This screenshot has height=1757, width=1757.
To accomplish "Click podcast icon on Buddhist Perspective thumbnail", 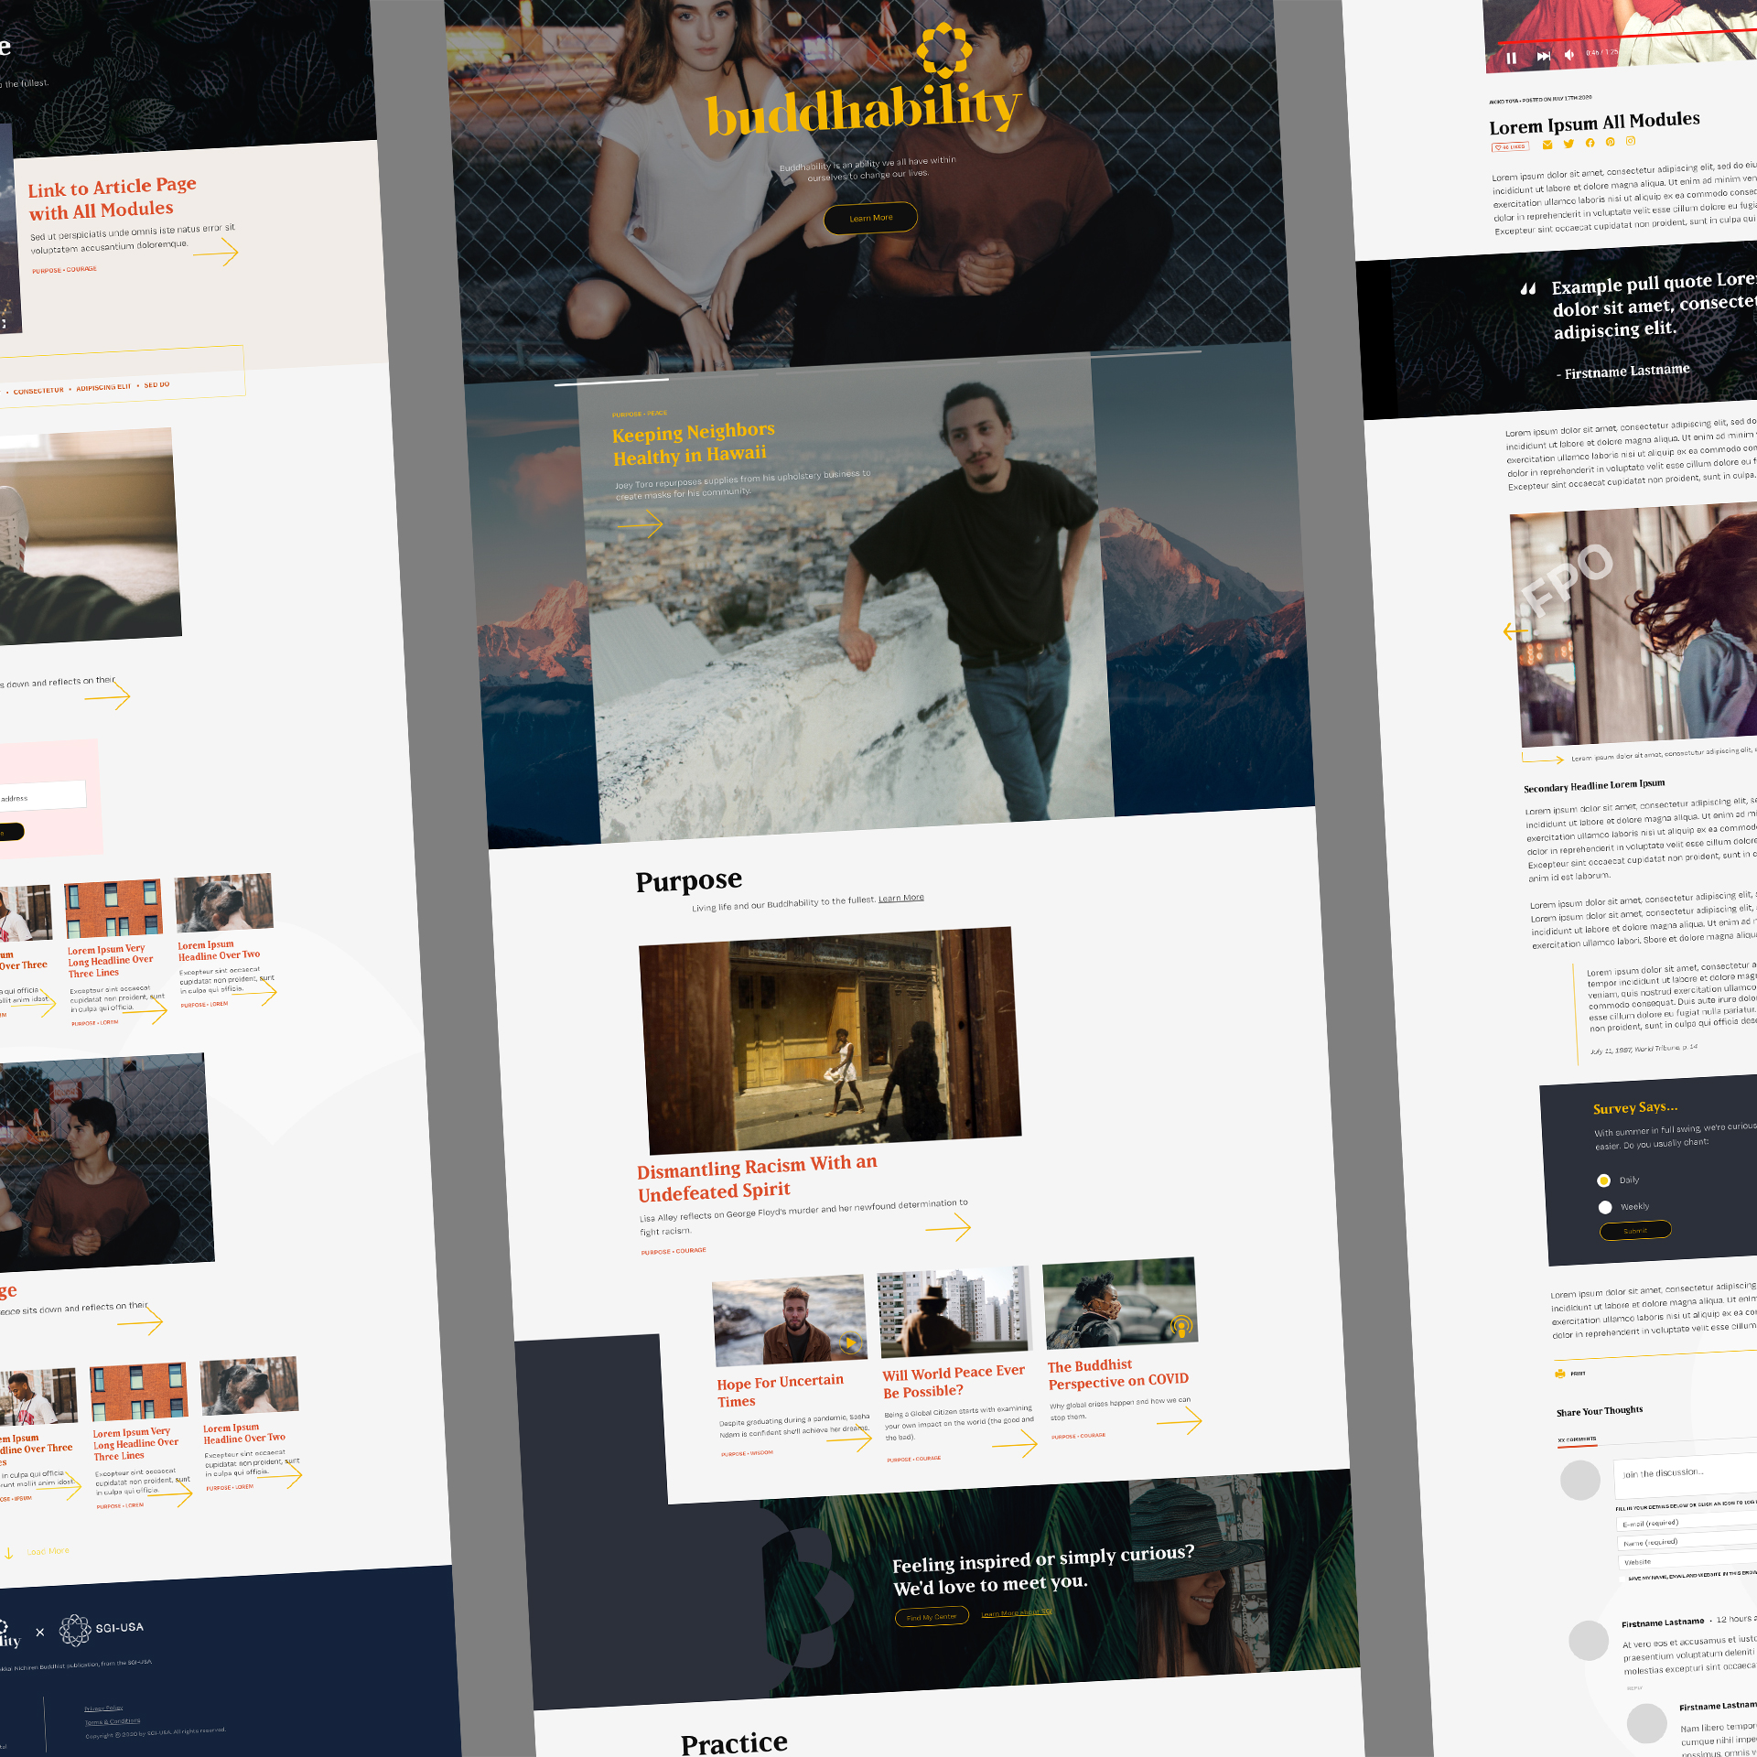I will 1181,1325.
